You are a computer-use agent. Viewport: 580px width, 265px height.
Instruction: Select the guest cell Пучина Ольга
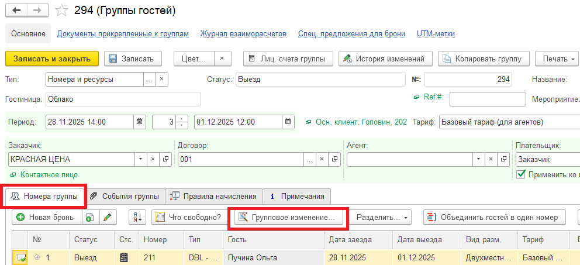pos(274,257)
